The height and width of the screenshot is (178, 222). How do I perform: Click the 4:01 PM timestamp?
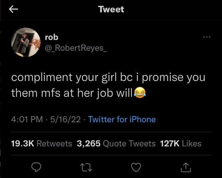27,119
